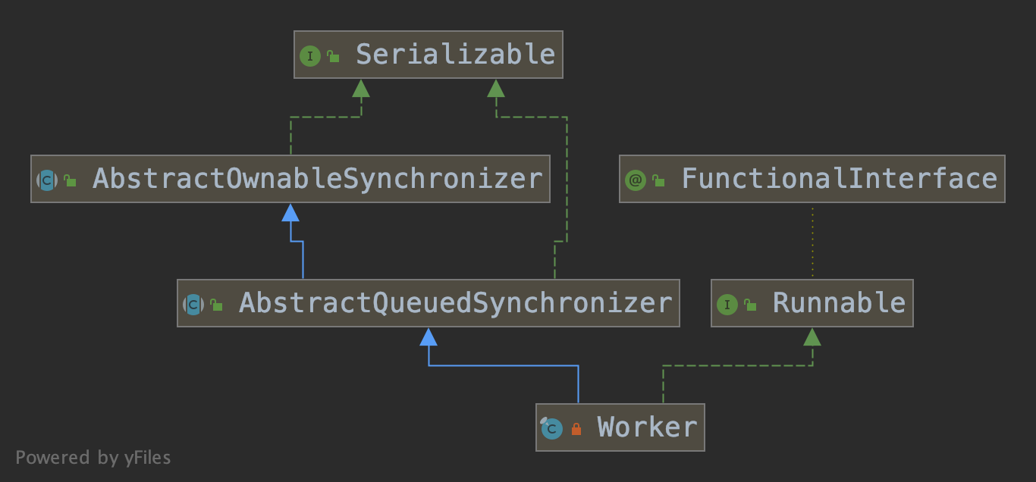Click the Powered by yFiles text
1036x482 pixels.
click(93, 458)
